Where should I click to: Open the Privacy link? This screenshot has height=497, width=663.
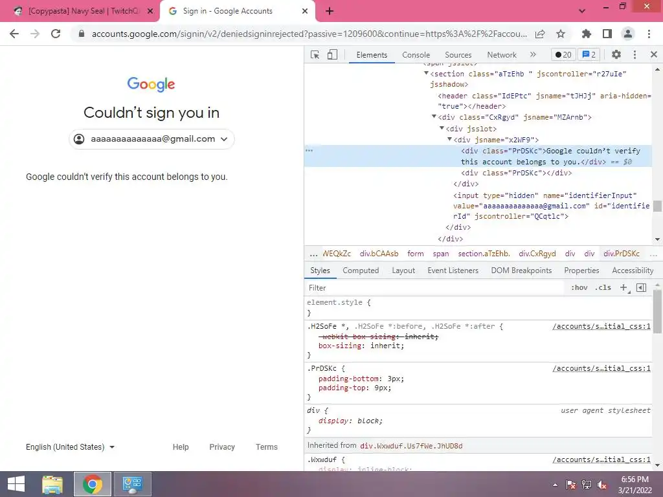click(x=222, y=447)
